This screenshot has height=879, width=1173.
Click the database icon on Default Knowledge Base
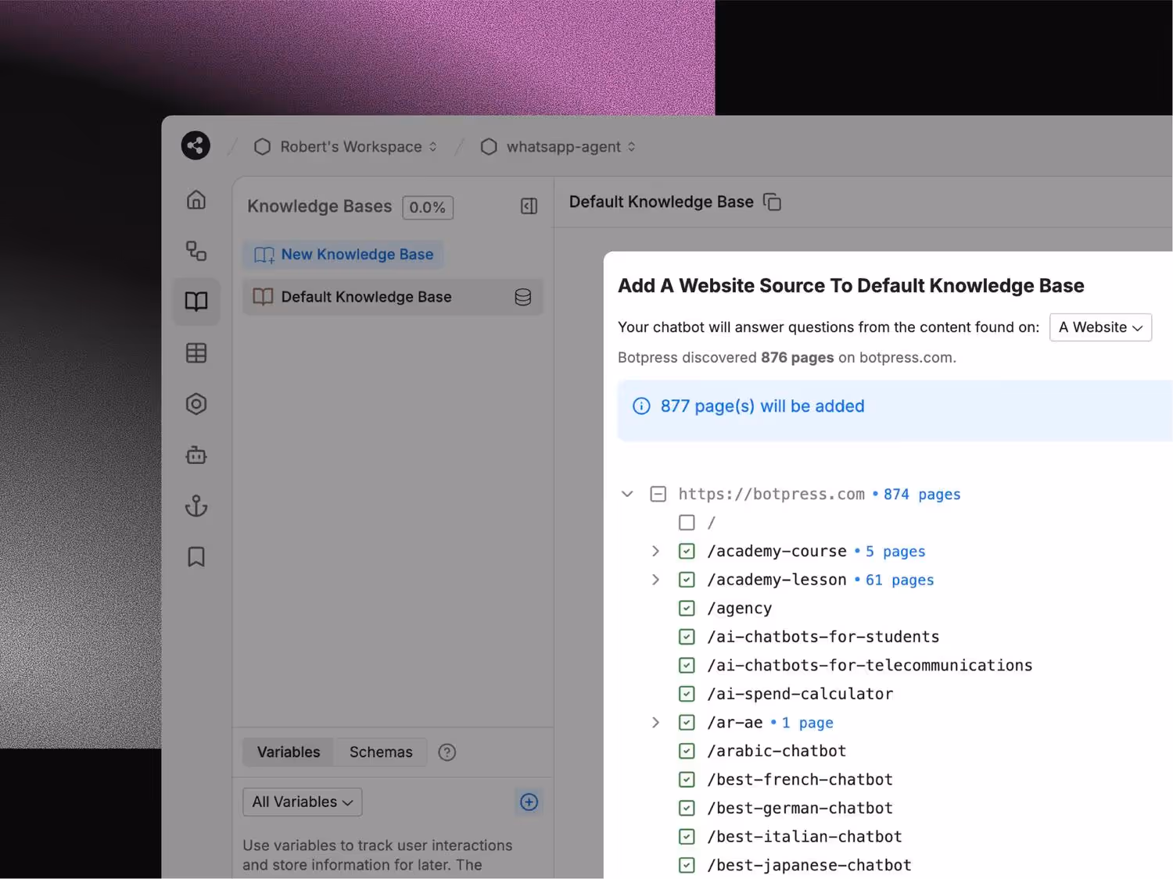tap(523, 297)
